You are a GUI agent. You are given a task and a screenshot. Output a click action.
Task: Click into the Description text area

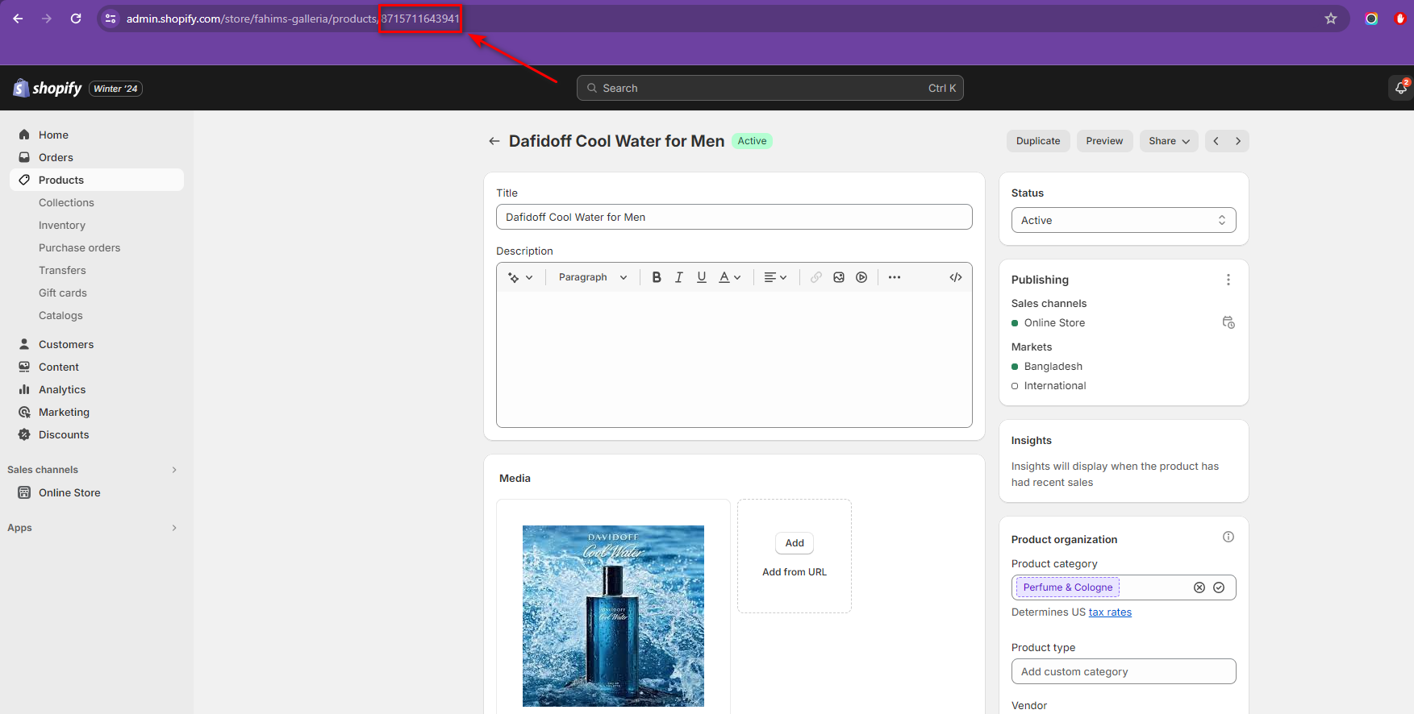734,359
